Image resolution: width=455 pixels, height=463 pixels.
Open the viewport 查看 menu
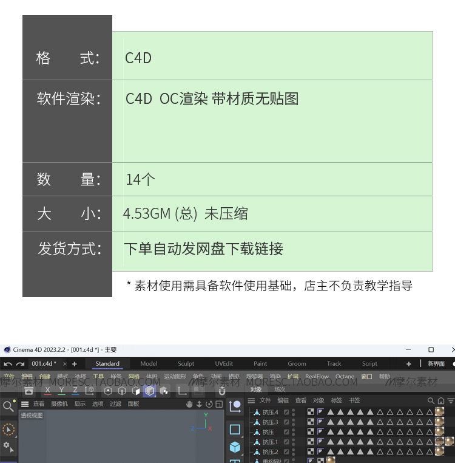point(39,403)
